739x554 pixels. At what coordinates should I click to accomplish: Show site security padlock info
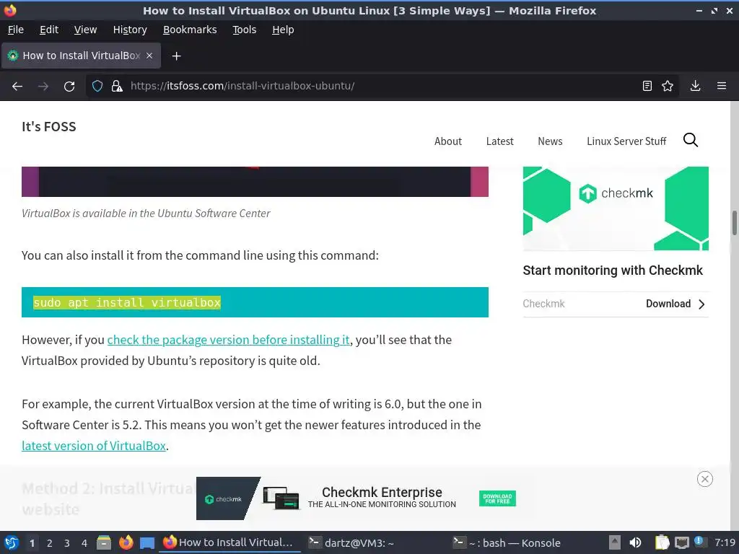(x=117, y=87)
